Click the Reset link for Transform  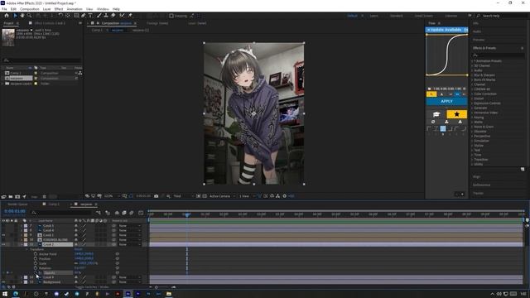click(x=78, y=249)
